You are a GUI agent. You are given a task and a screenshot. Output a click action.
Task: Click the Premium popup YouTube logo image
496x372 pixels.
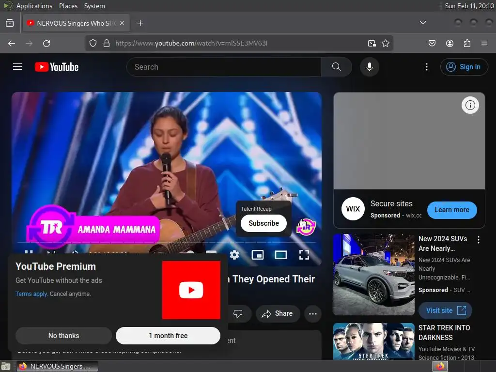coord(191,290)
